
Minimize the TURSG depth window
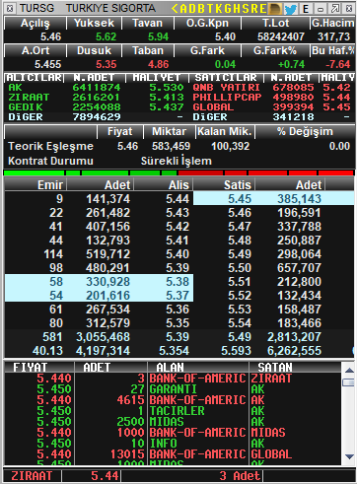(321, 9)
